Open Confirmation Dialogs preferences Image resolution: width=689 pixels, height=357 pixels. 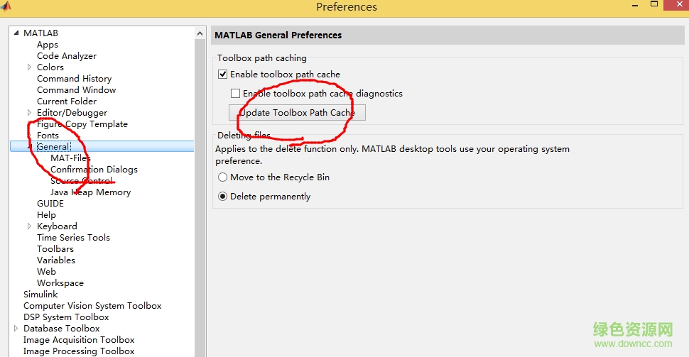coord(94,170)
